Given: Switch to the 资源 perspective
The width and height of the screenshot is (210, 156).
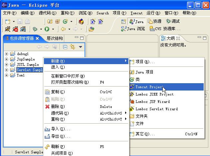Looking at the screenshot, I should pos(154,21).
